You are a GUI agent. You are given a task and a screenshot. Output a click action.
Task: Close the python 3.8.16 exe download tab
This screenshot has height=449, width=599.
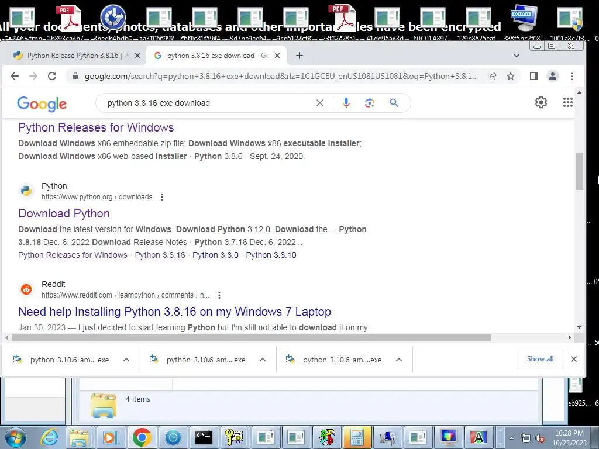(x=277, y=56)
